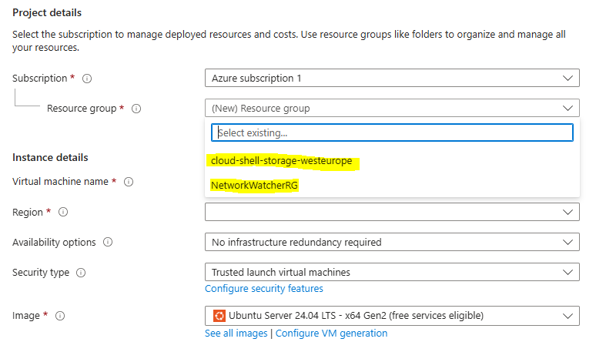Click the Security type label
This screenshot has height=342, width=606.
point(41,273)
